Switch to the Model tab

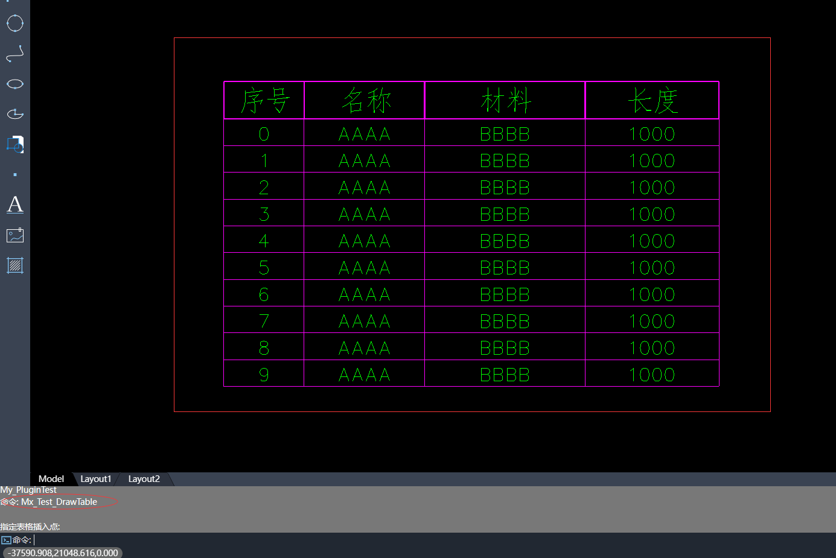pos(51,479)
